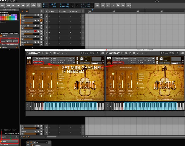
Task: Click the snapshot camera icon in left Kontakt
Action: pos(70,58)
